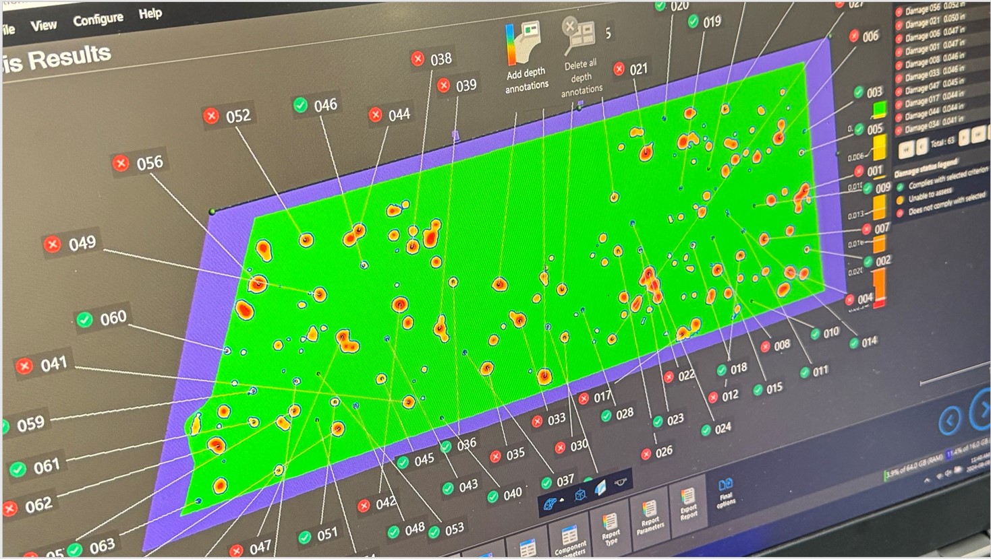Click the green status marker for 060
Screen dimensions: 991x559
point(84,320)
